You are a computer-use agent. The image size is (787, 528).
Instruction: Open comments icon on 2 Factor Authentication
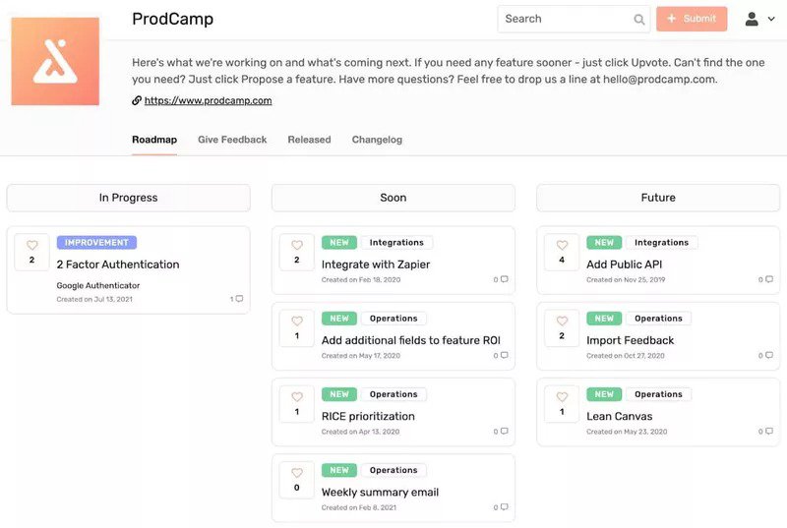(x=238, y=299)
